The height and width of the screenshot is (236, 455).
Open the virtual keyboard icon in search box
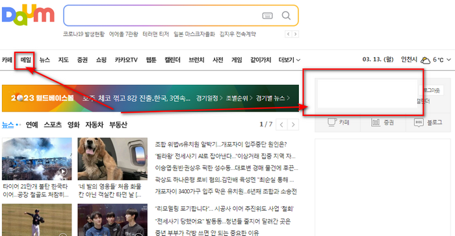(267, 16)
